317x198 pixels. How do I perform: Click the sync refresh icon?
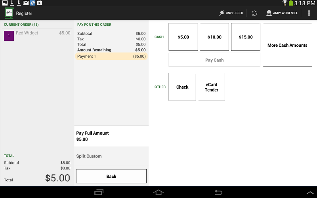(254, 13)
